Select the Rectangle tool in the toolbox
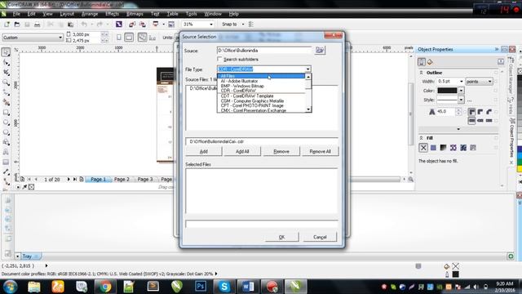Screen dimensions: 522x294 point(6,113)
